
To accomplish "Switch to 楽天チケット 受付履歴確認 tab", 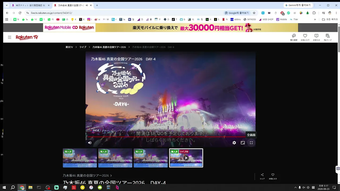I will (x=31, y=5).
